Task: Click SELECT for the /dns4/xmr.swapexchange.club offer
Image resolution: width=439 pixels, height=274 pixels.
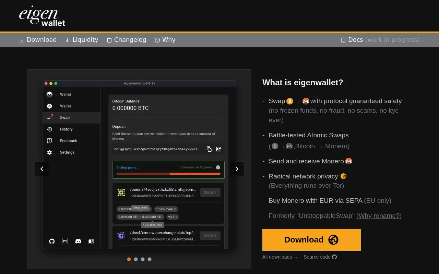Action: pyautogui.click(x=210, y=236)
